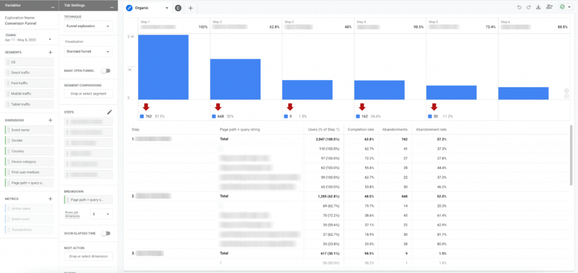Click the Step 3 abandonment red arrow
The height and width of the screenshot is (273, 578).
[x=290, y=107]
